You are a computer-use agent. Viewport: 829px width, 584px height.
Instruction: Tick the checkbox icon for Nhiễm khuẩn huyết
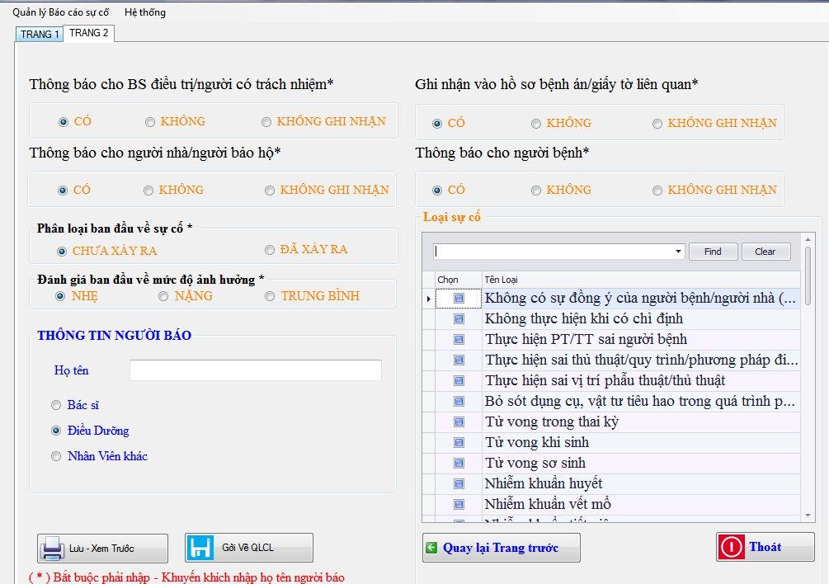click(x=459, y=483)
